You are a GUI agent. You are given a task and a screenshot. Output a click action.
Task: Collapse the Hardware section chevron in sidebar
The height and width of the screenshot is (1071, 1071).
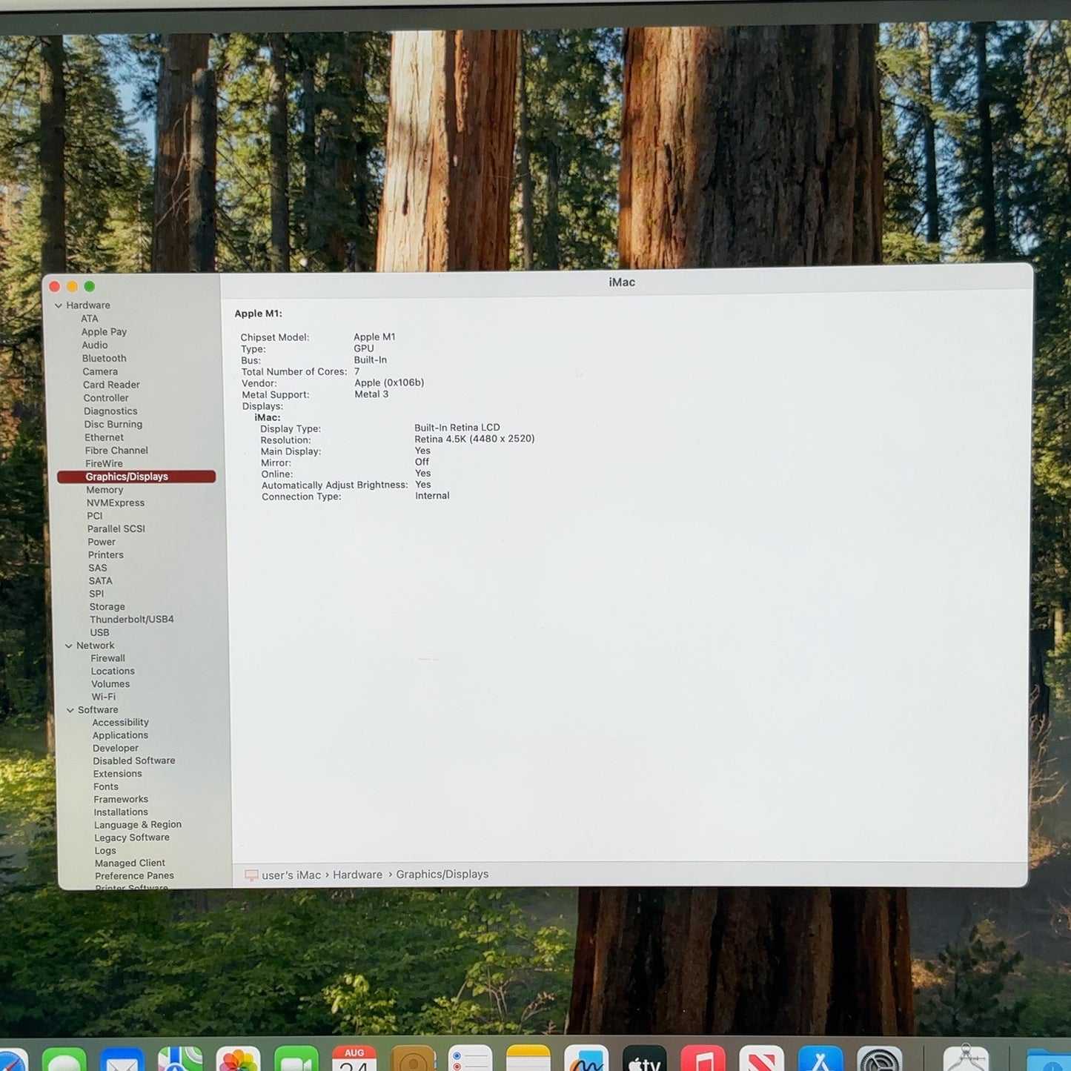(59, 305)
